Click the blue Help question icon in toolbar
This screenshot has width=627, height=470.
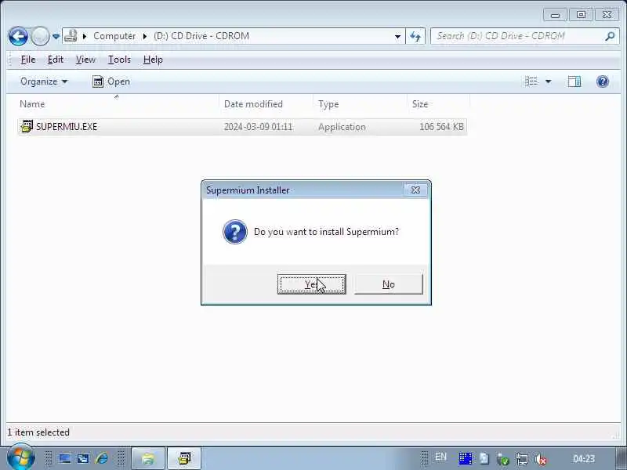tap(603, 81)
